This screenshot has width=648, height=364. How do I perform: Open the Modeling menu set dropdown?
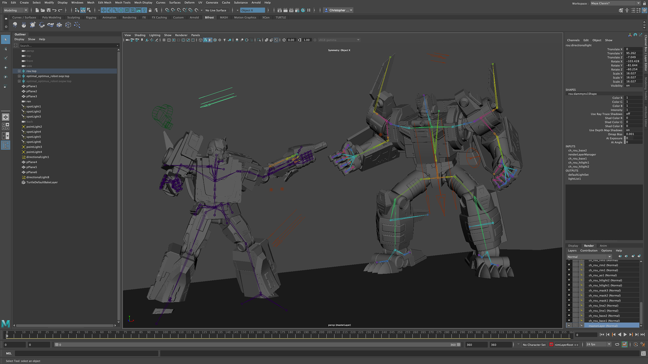point(16,10)
